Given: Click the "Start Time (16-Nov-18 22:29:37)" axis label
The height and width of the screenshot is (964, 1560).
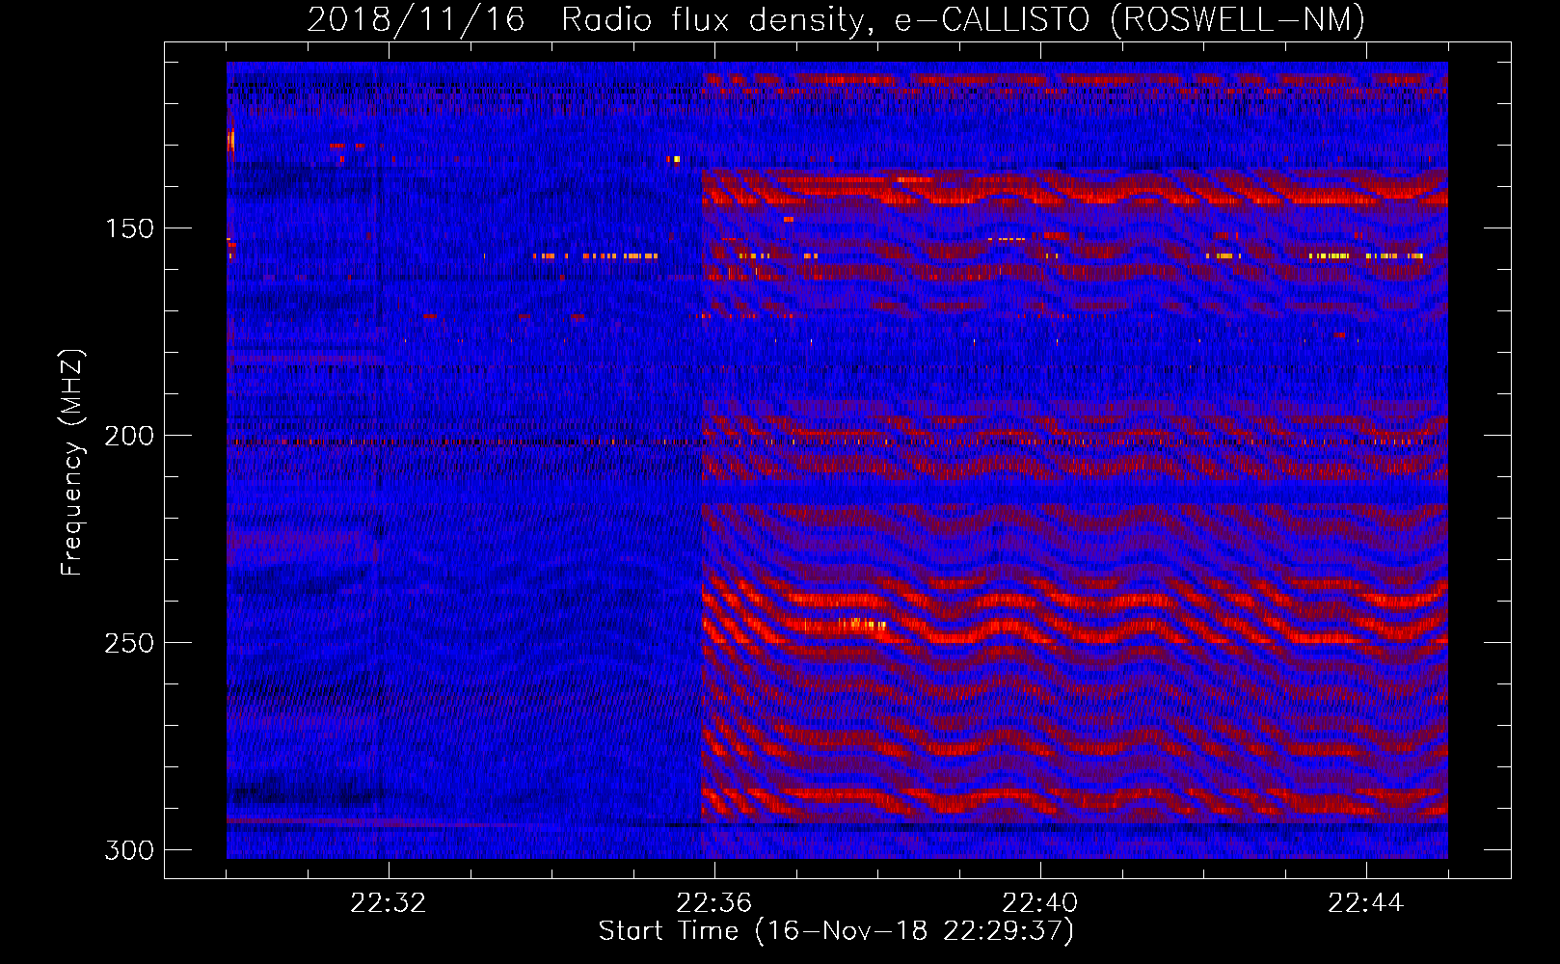Looking at the screenshot, I should [836, 931].
